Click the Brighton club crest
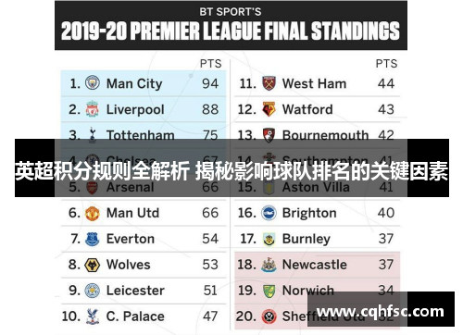Viewport: 463px width, 335px height. click(269, 213)
